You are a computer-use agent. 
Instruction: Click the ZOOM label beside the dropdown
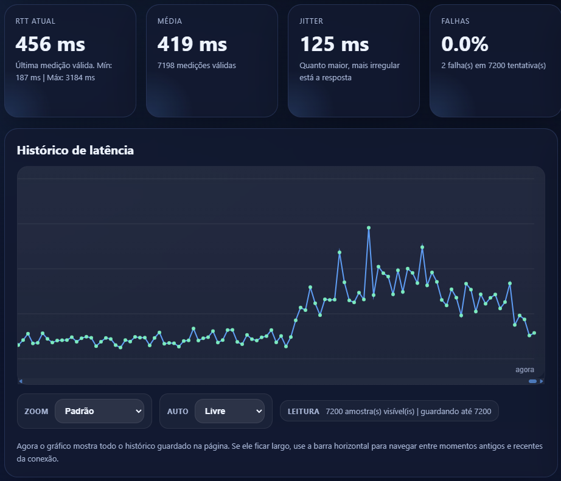[36, 412]
